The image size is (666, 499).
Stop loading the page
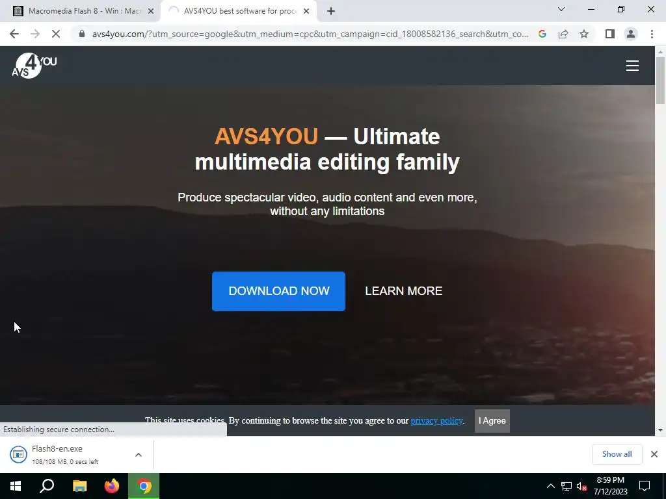tap(56, 34)
